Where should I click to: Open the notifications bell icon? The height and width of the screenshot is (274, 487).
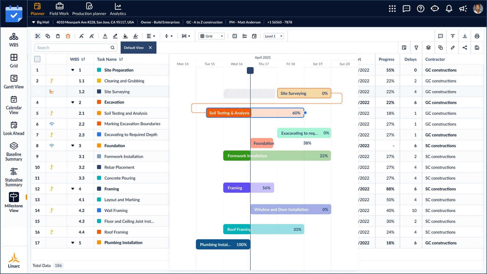[449, 9]
